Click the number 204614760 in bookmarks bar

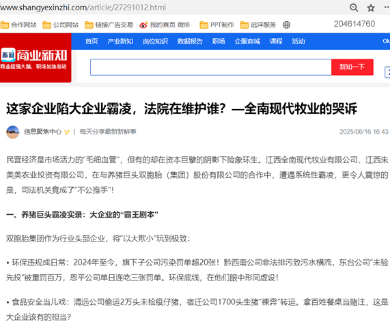[x=354, y=24]
